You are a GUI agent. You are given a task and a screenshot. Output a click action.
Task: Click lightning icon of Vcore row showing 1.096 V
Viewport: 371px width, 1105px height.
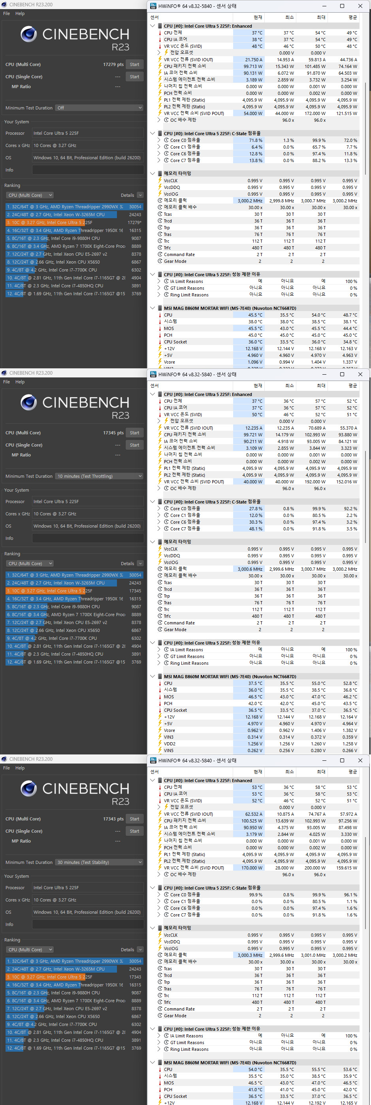[160, 362]
